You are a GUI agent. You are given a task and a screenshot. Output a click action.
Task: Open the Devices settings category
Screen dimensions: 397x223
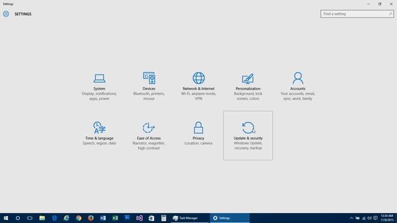pos(149,86)
